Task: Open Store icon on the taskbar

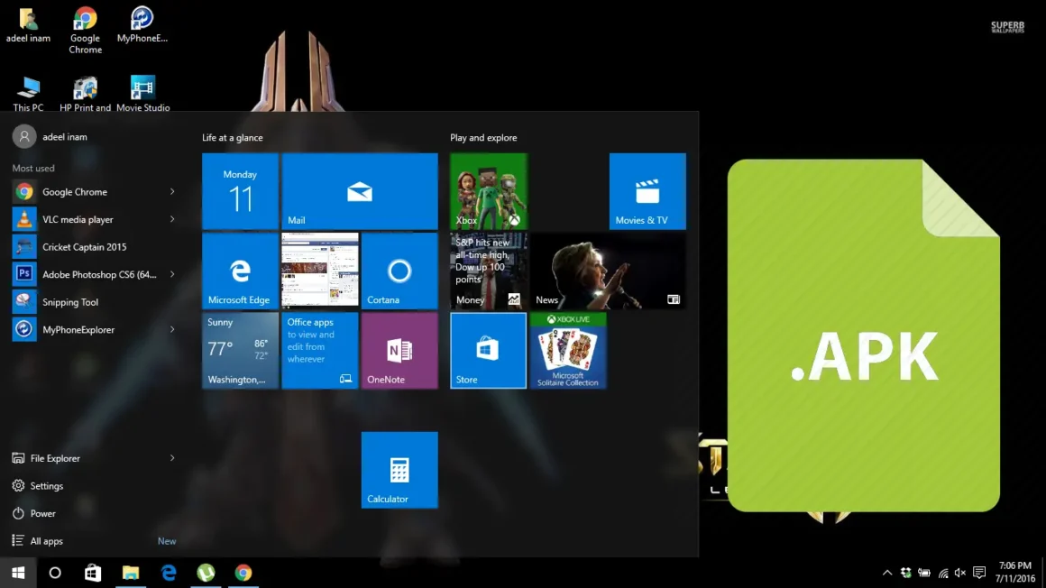Action: pyautogui.click(x=93, y=573)
